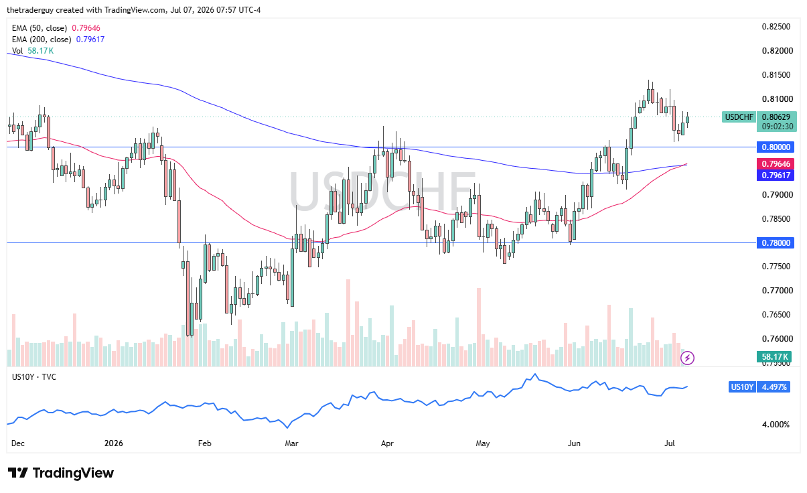Click the Vol 58.17K legend

33,51
